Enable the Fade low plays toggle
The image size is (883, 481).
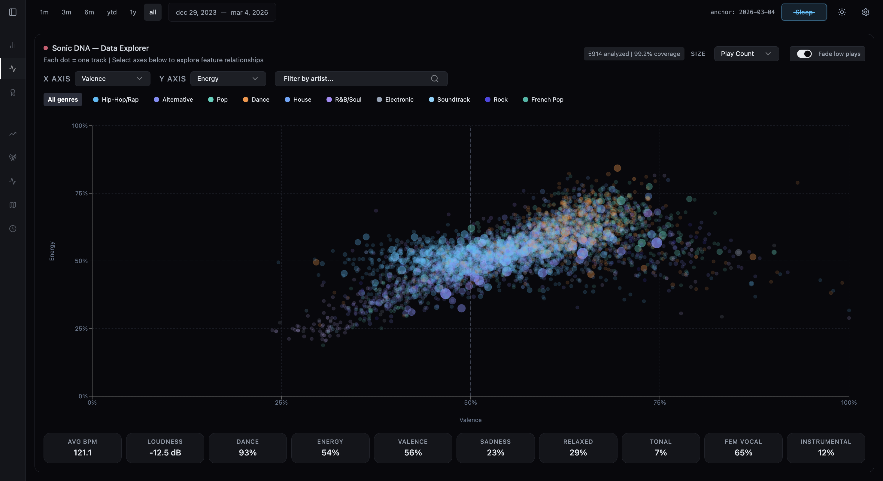click(x=805, y=54)
